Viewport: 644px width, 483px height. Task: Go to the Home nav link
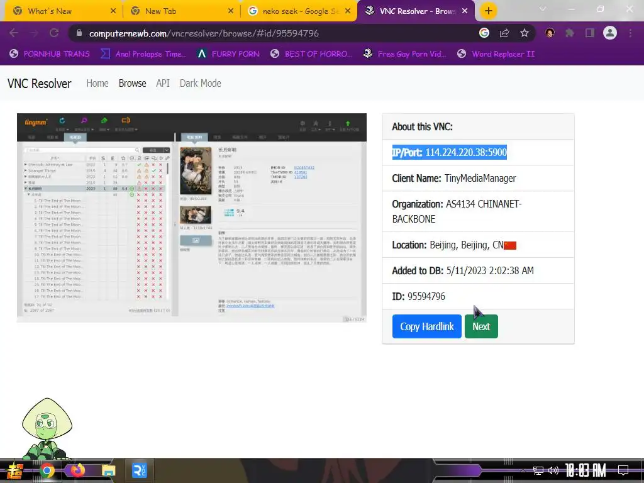tap(97, 84)
